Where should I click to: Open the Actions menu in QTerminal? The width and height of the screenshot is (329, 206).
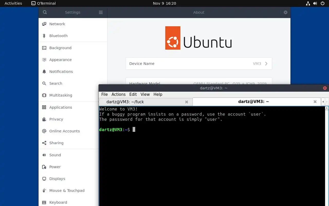[118, 95]
